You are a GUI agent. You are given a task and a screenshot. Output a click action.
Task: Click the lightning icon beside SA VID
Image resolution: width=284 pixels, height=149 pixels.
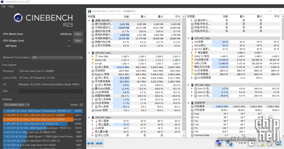pyautogui.click(x=93, y=64)
